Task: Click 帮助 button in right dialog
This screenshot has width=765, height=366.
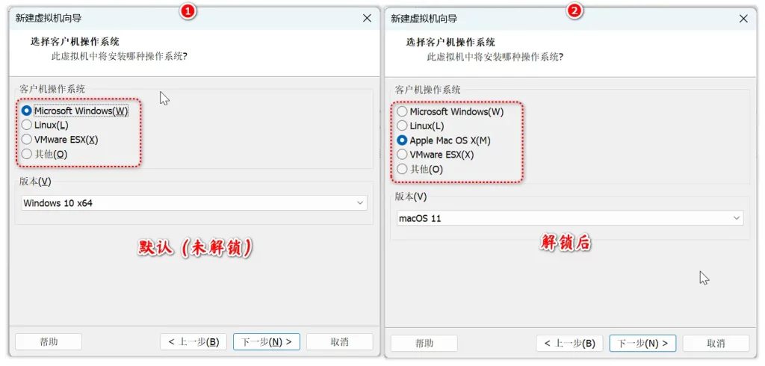Action: 424,343
